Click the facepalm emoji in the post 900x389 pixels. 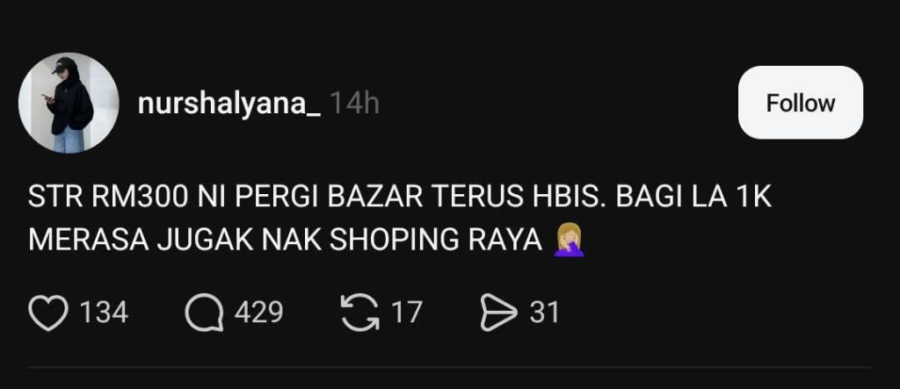(x=569, y=241)
